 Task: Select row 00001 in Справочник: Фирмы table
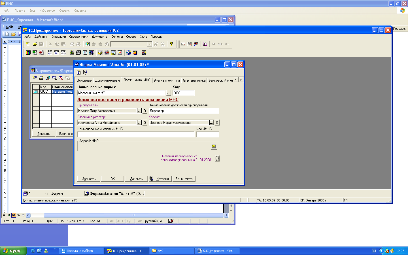pyautogui.click(x=53, y=92)
